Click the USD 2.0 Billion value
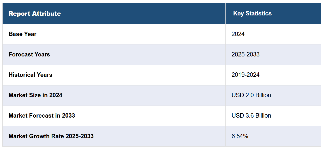 point(251,95)
